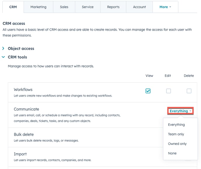201x169 pixels.
Task: Go to the Service tab
Action: click(x=88, y=7)
